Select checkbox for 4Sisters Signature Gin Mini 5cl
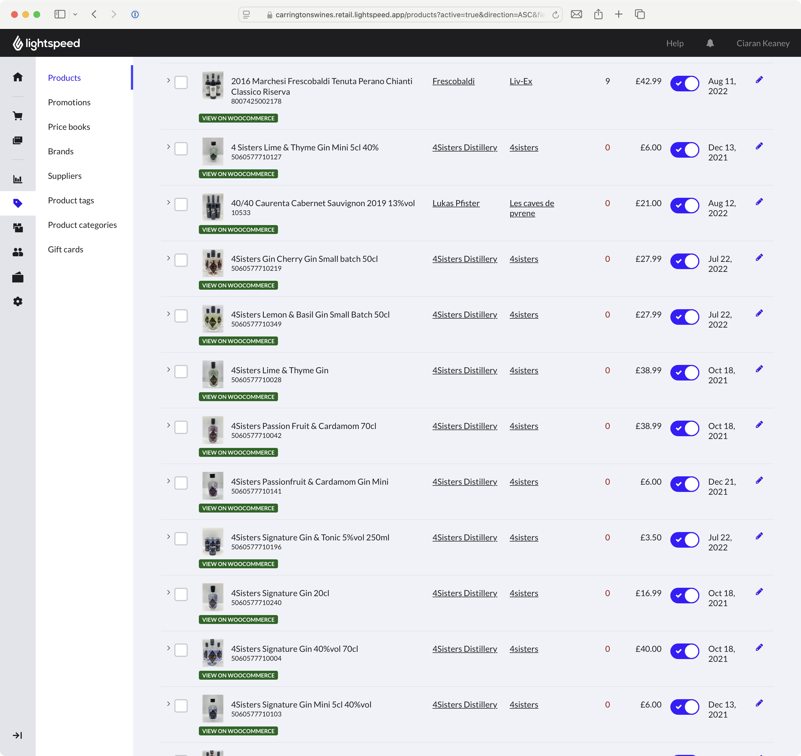This screenshot has height=756, width=801. click(x=181, y=706)
